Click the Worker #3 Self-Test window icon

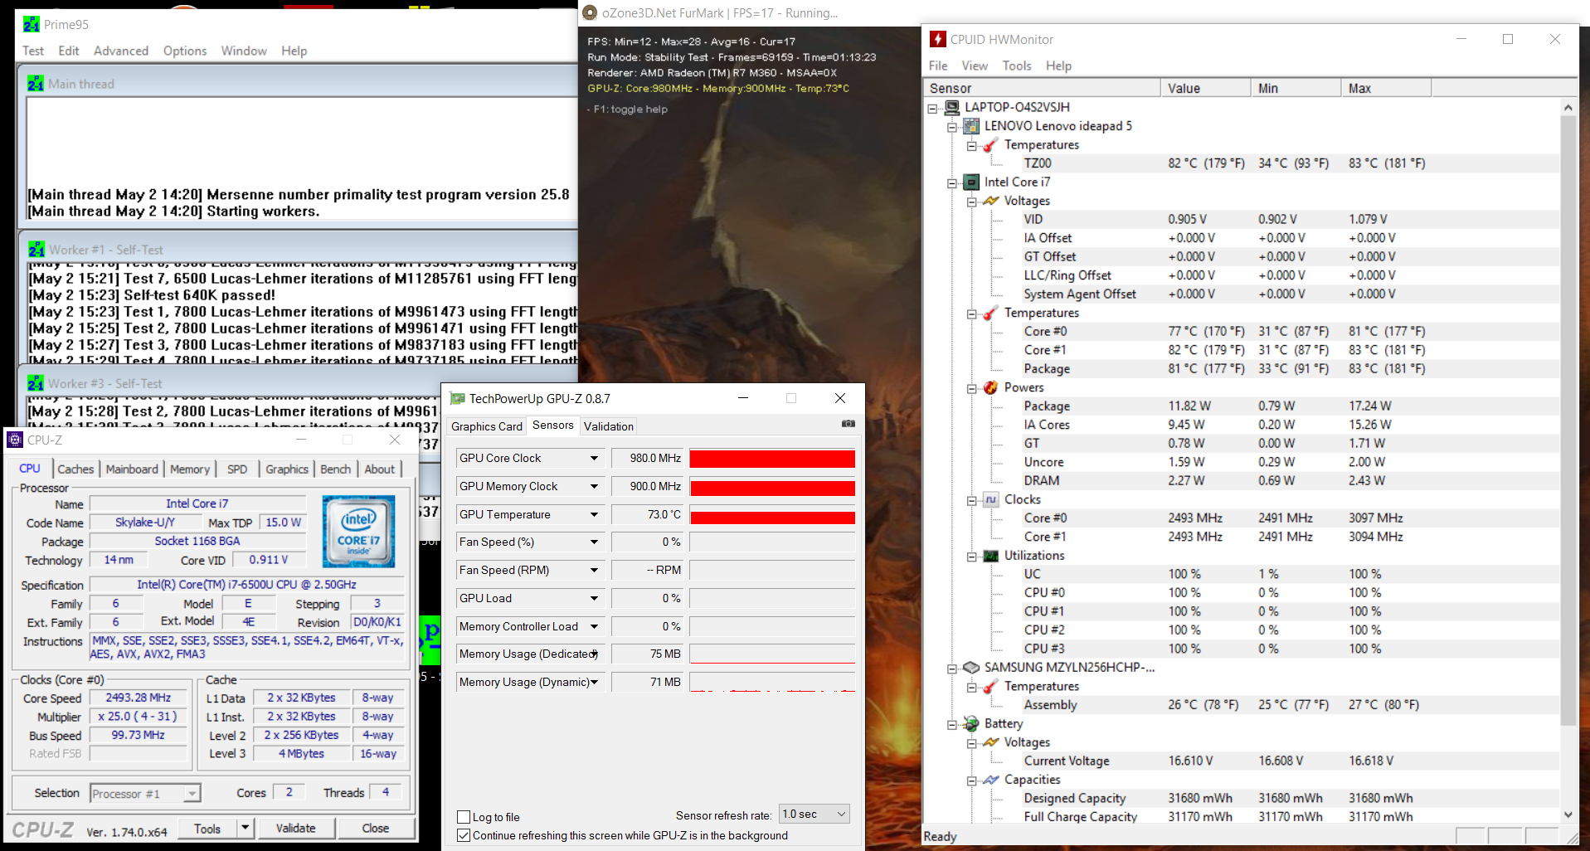point(36,382)
